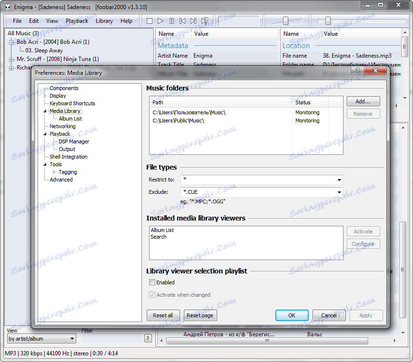Collapse the Playback preferences node
Screen dimensions: 413x362
click(x=45, y=134)
